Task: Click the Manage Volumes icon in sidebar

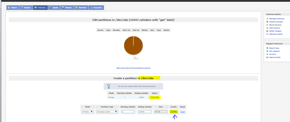Action: point(267,19)
